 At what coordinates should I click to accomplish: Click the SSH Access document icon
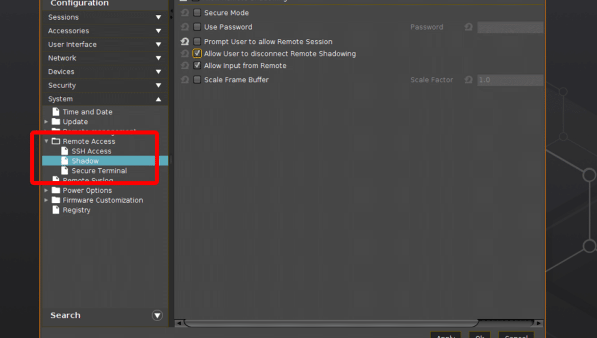pos(65,151)
